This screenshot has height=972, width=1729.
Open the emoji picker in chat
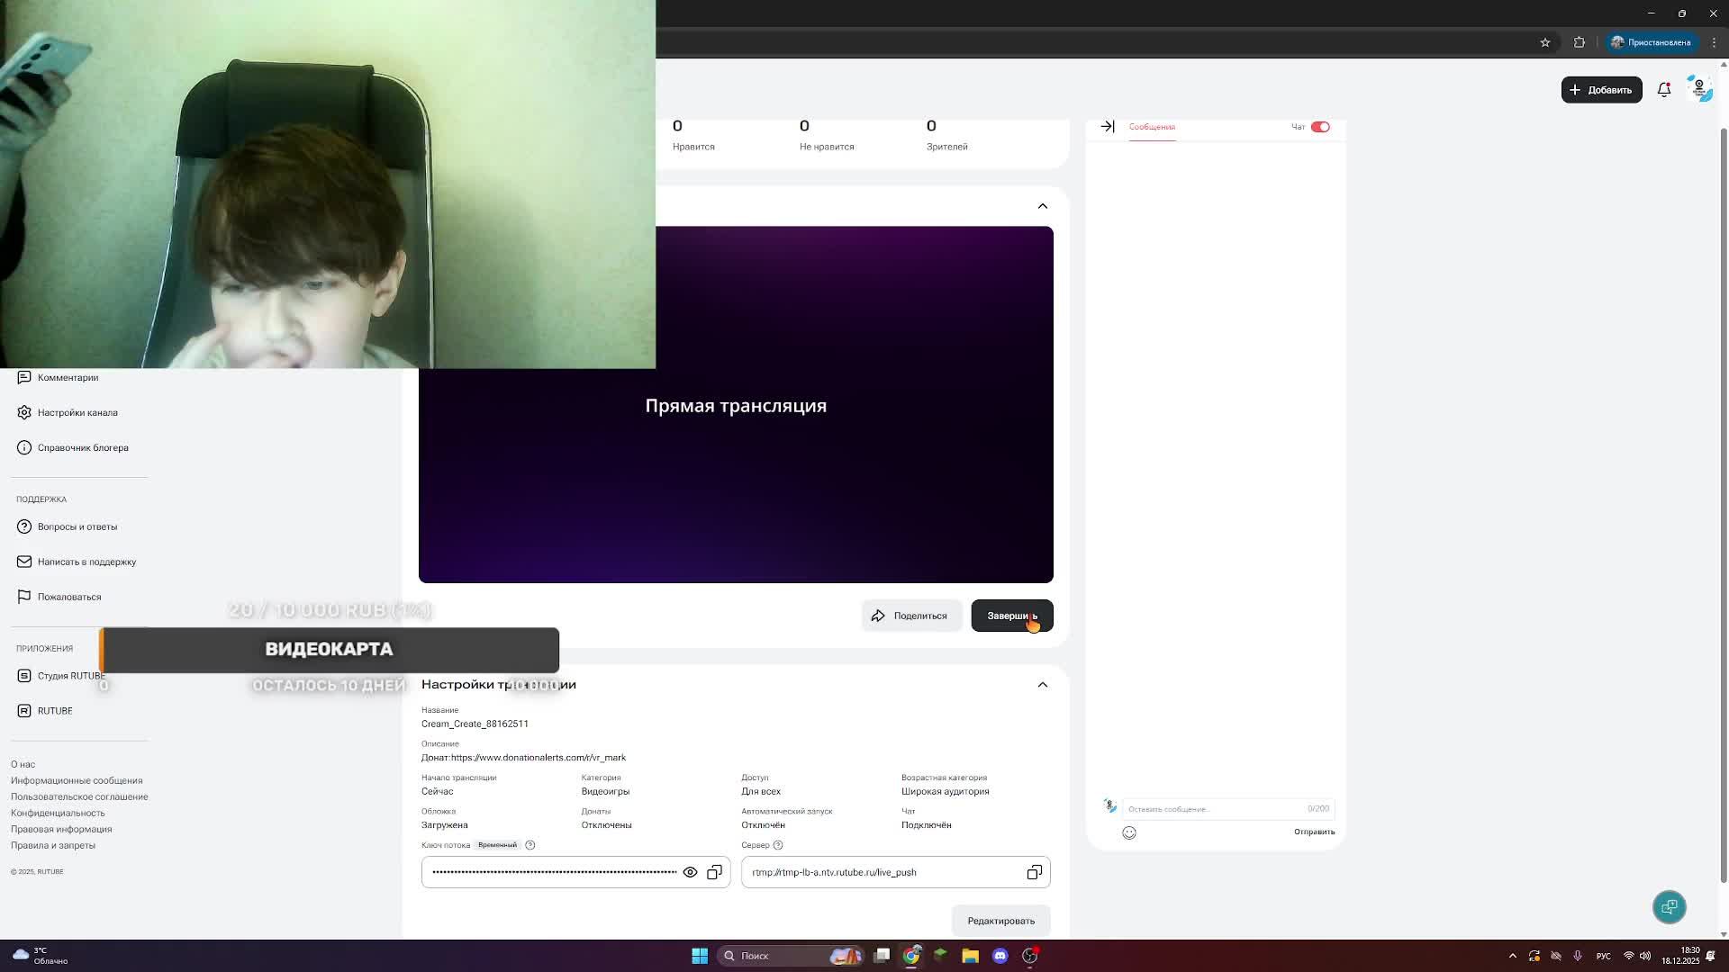(1129, 832)
